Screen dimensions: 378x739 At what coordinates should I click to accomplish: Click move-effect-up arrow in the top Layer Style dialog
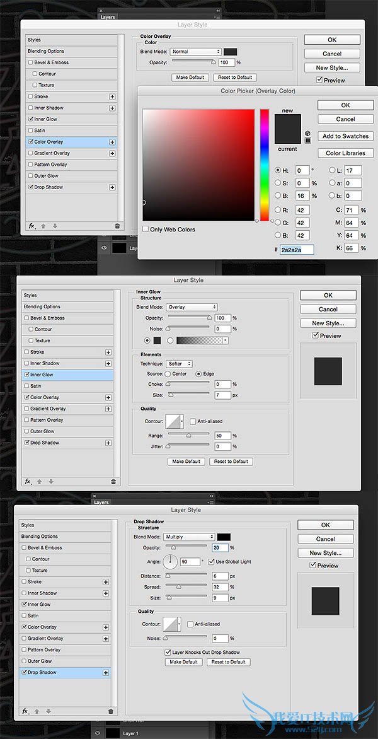[43, 226]
